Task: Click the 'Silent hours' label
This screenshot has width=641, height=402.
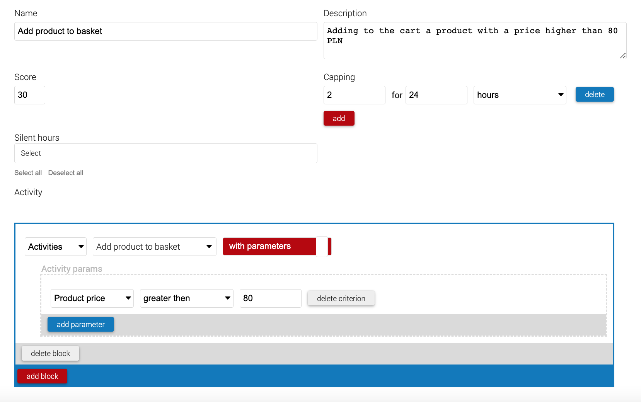Action: click(x=37, y=138)
